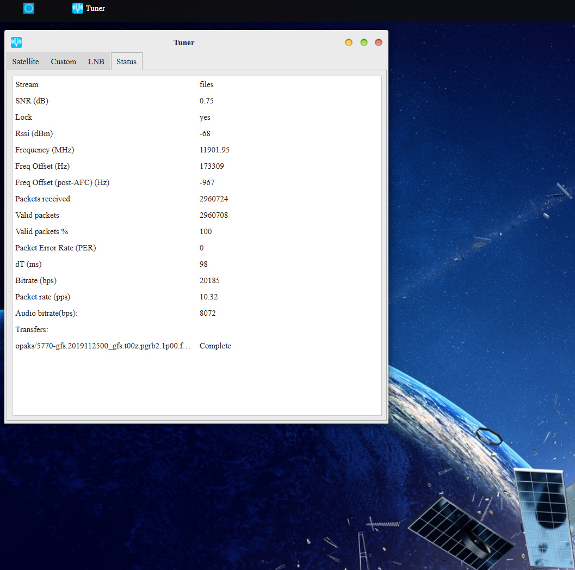Click the opaks/5770-gfs transfer file name
575x570 pixels.
tap(103, 346)
